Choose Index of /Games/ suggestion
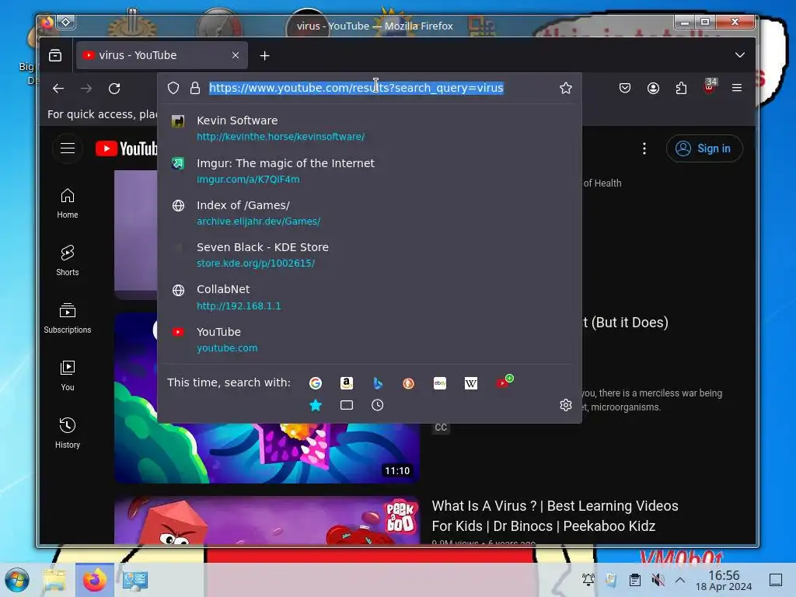This screenshot has width=796, height=597. [369, 213]
